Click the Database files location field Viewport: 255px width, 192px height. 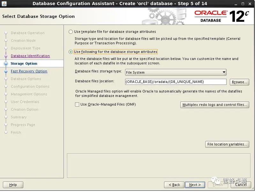tap(176, 82)
